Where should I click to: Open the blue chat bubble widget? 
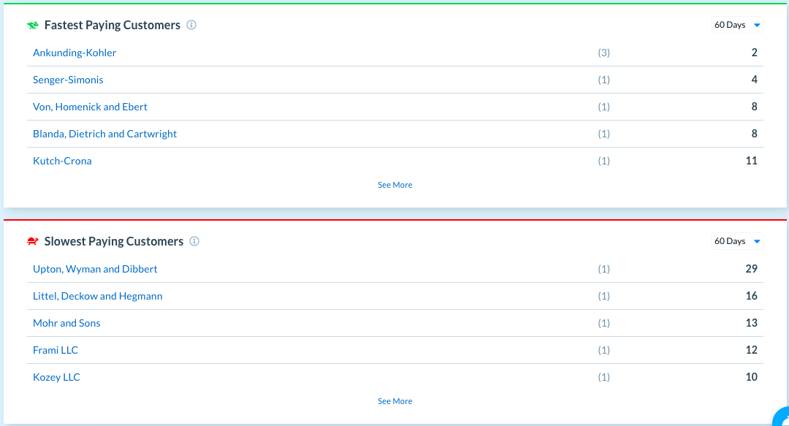[782, 418]
